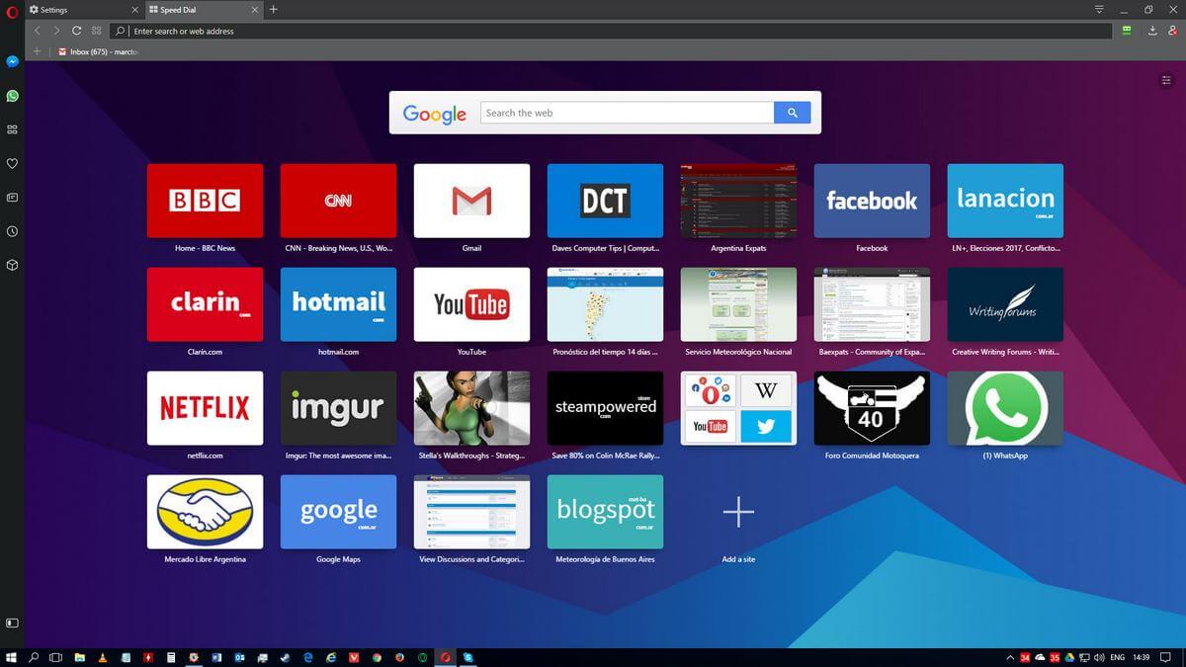Image resolution: width=1186 pixels, height=667 pixels.
Task: Click the blue Google search button
Action: [x=792, y=113]
